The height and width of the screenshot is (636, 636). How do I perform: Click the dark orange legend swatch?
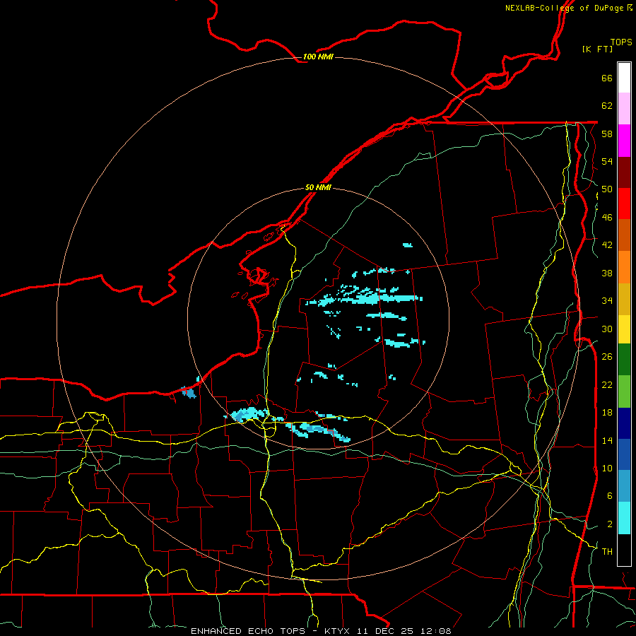[x=624, y=235]
